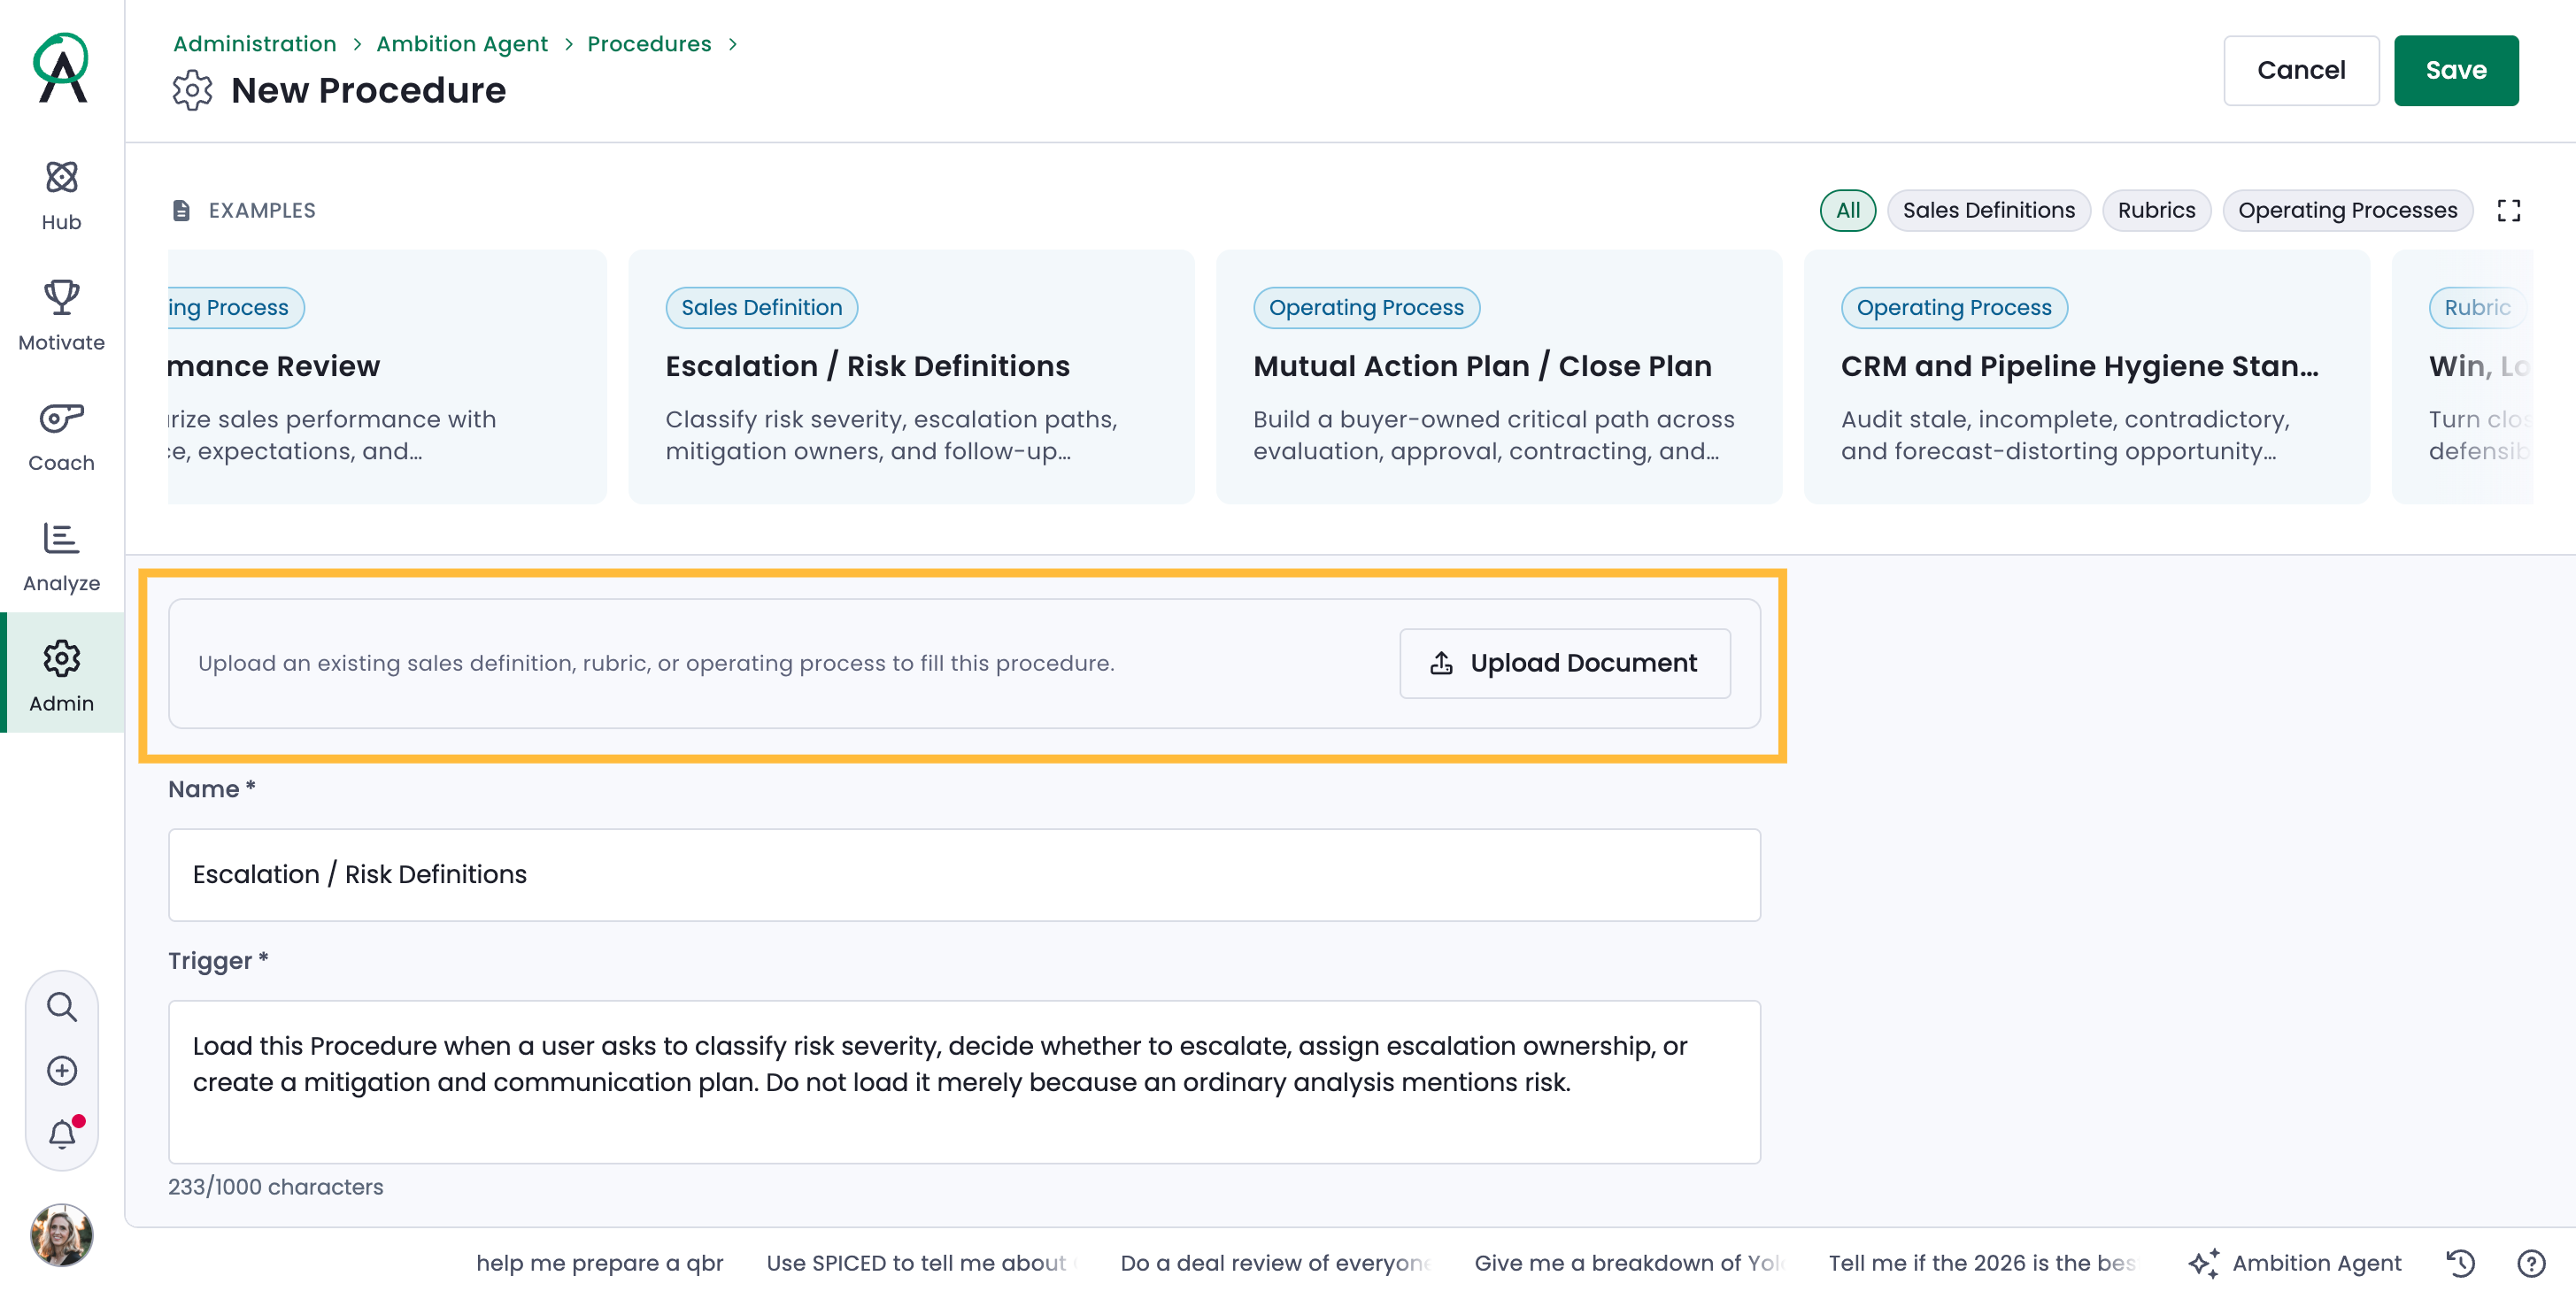Open notifications bell icon

click(x=62, y=1134)
